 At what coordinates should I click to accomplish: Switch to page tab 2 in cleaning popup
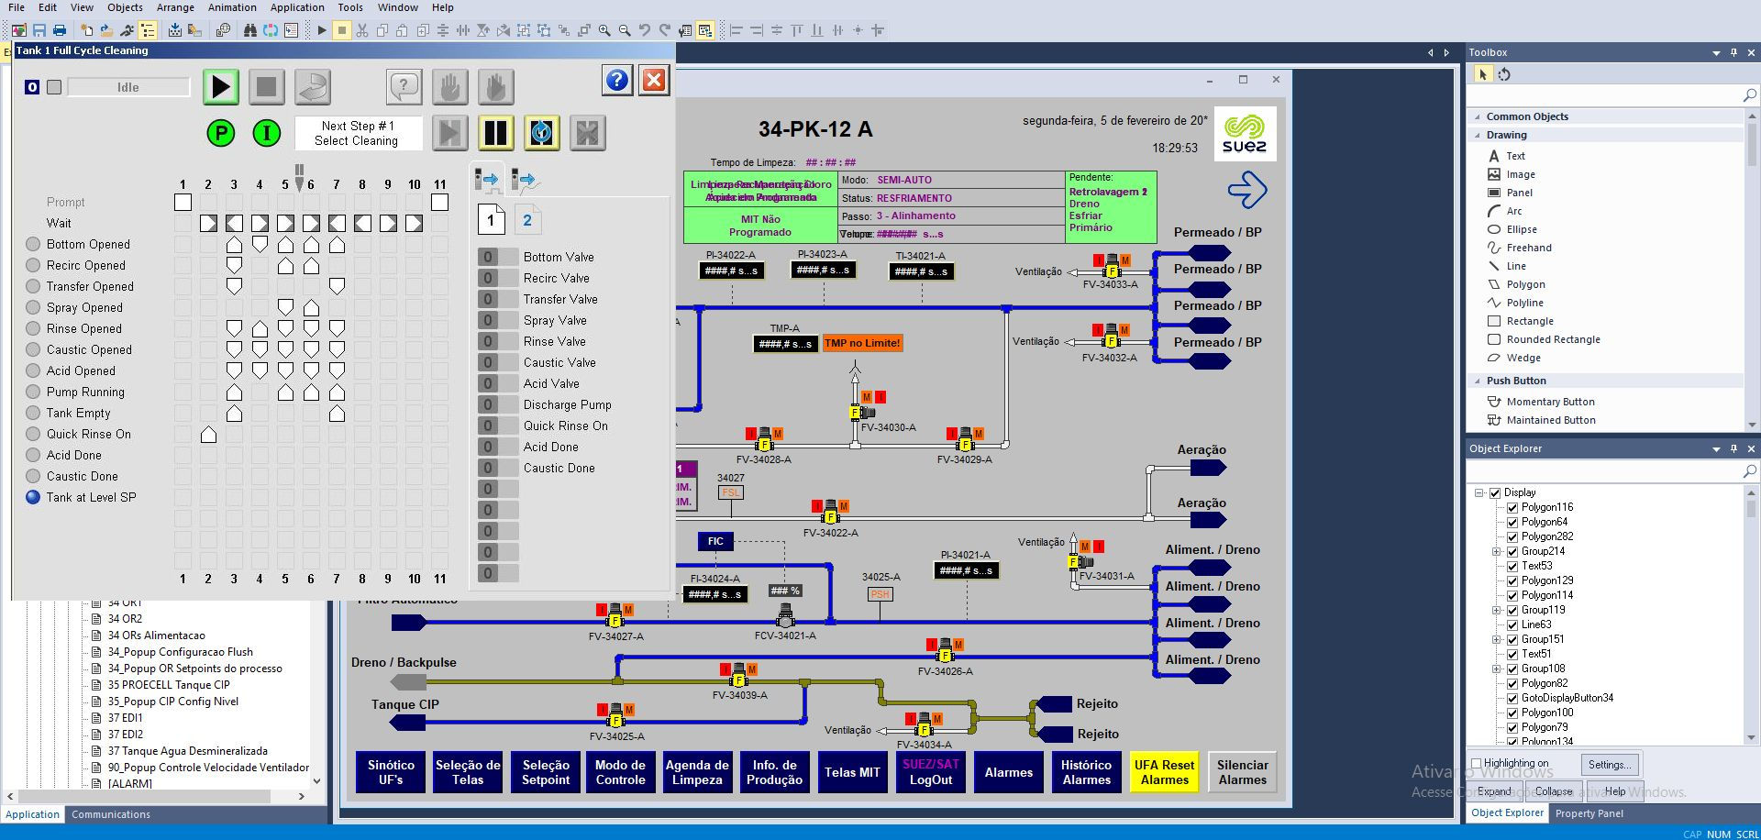coord(527,220)
